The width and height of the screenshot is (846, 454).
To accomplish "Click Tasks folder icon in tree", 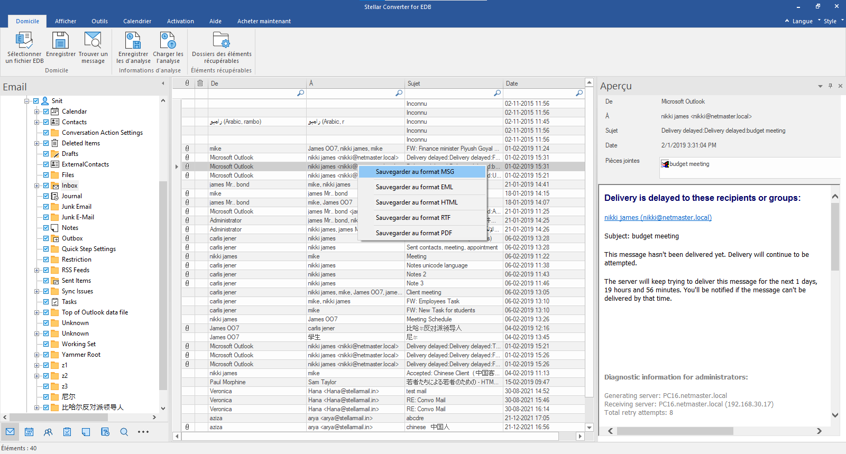I will (54, 301).
